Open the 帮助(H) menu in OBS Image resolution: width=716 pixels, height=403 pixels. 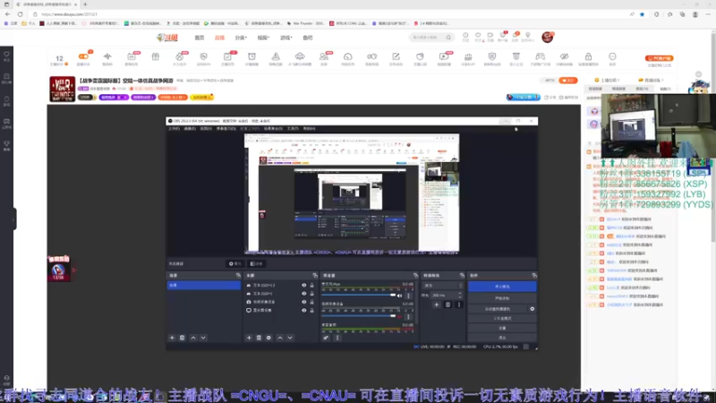point(309,129)
